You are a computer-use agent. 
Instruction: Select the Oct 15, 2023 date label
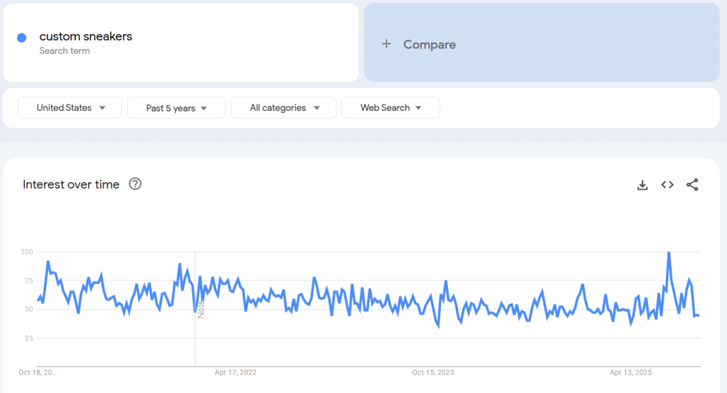[x=433, y=372]
